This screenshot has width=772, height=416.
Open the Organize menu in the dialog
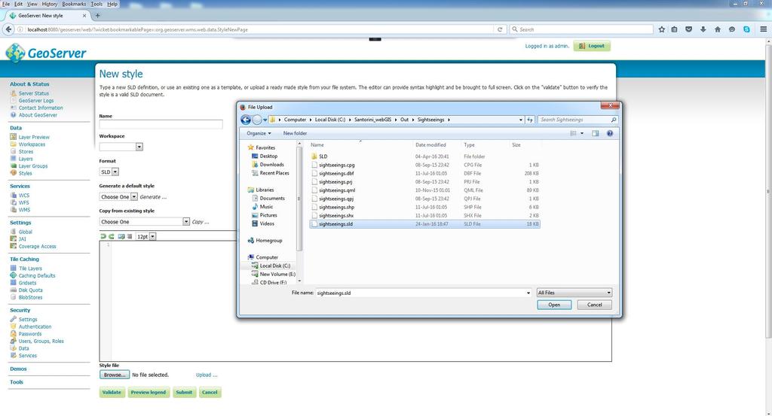point(259,133)
